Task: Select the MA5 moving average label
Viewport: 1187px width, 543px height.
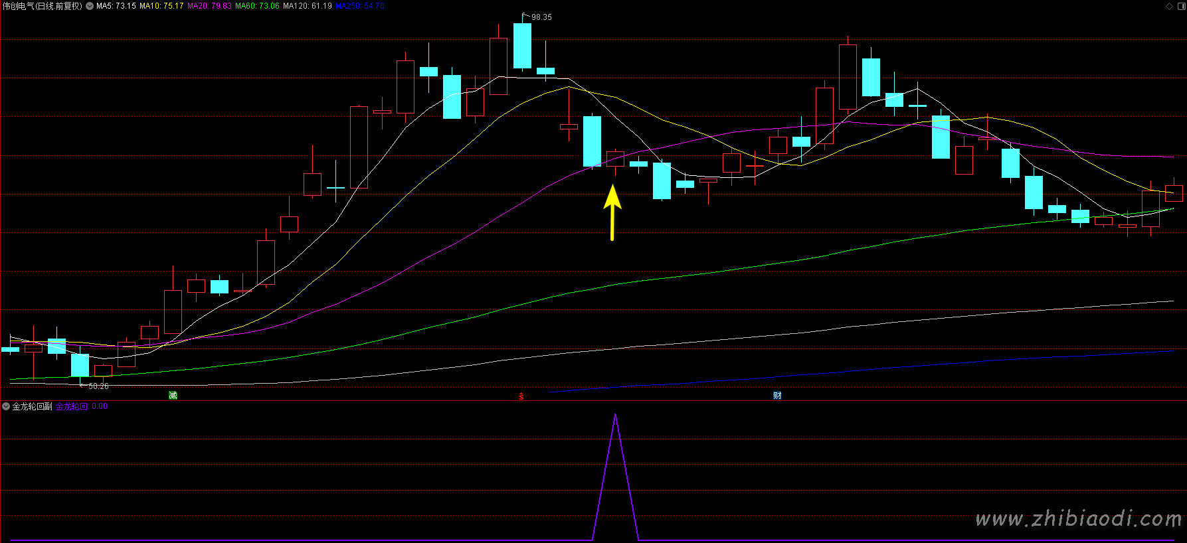Action: [116, 6]
